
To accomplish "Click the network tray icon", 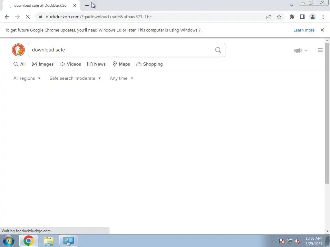I will 290,241.
